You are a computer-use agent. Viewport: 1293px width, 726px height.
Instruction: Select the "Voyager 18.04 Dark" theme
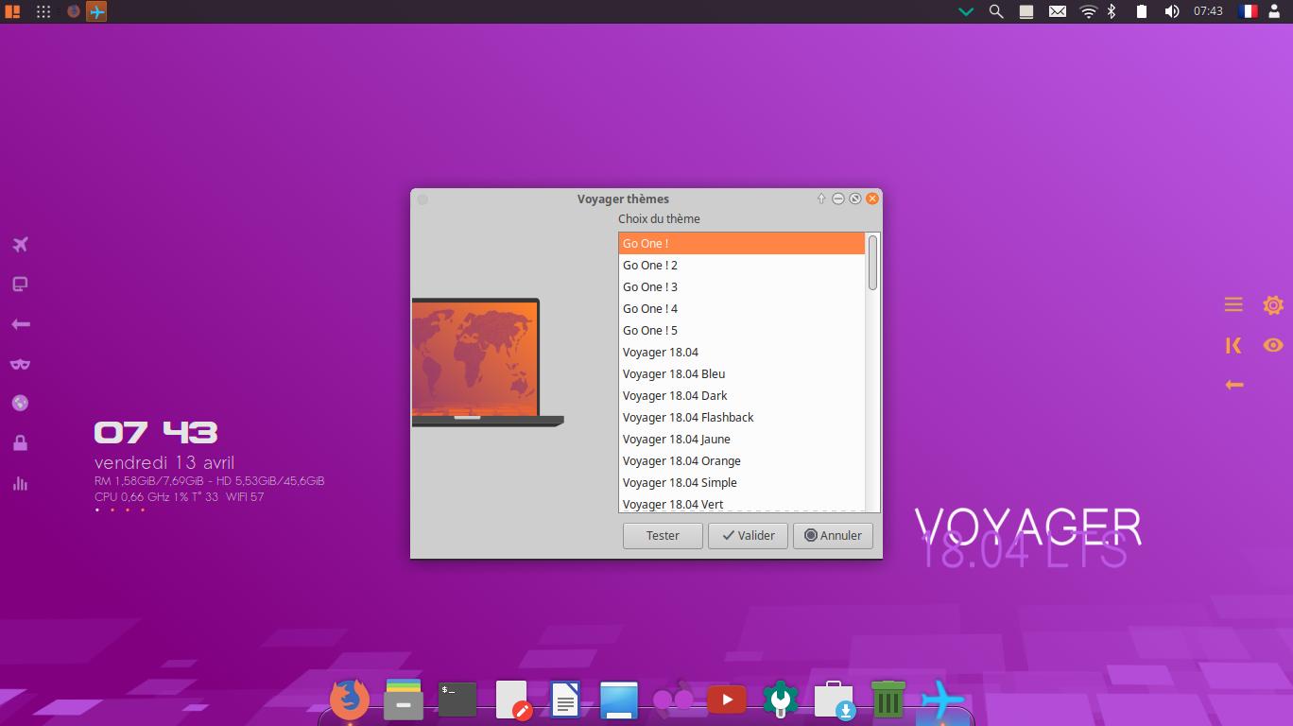tap(742, 396)
